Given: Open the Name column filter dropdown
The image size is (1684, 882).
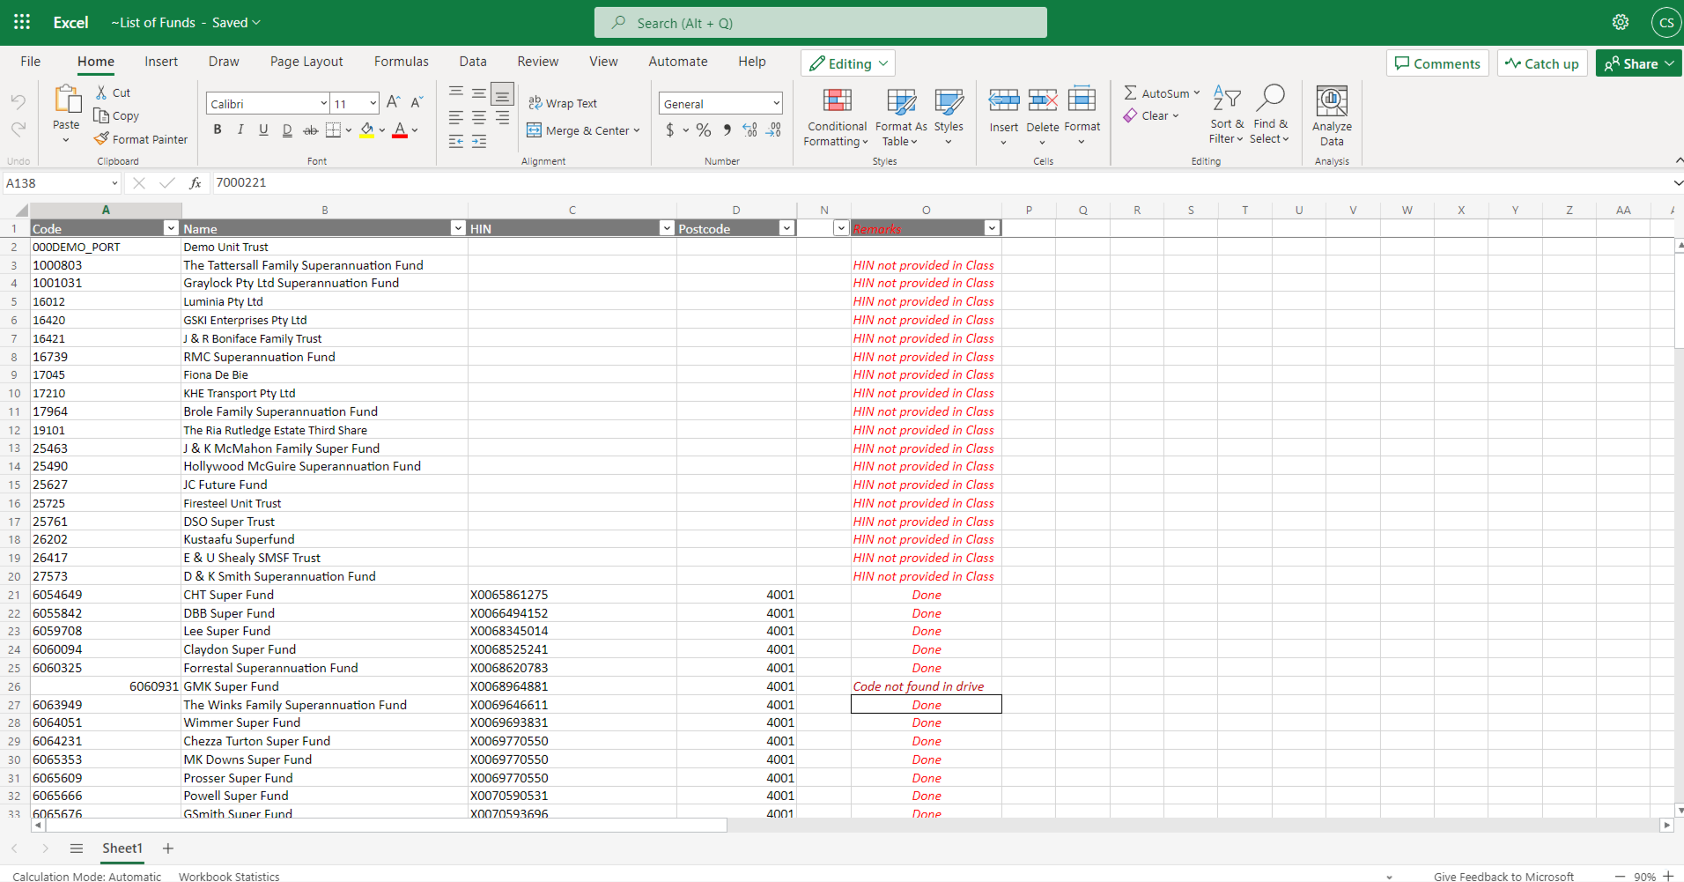Looking at the screenshot, I should pos(457,228).
